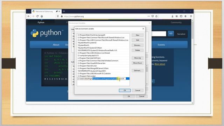Open the Firefox home page icon
224x126 pixels.
click(42, 16)
